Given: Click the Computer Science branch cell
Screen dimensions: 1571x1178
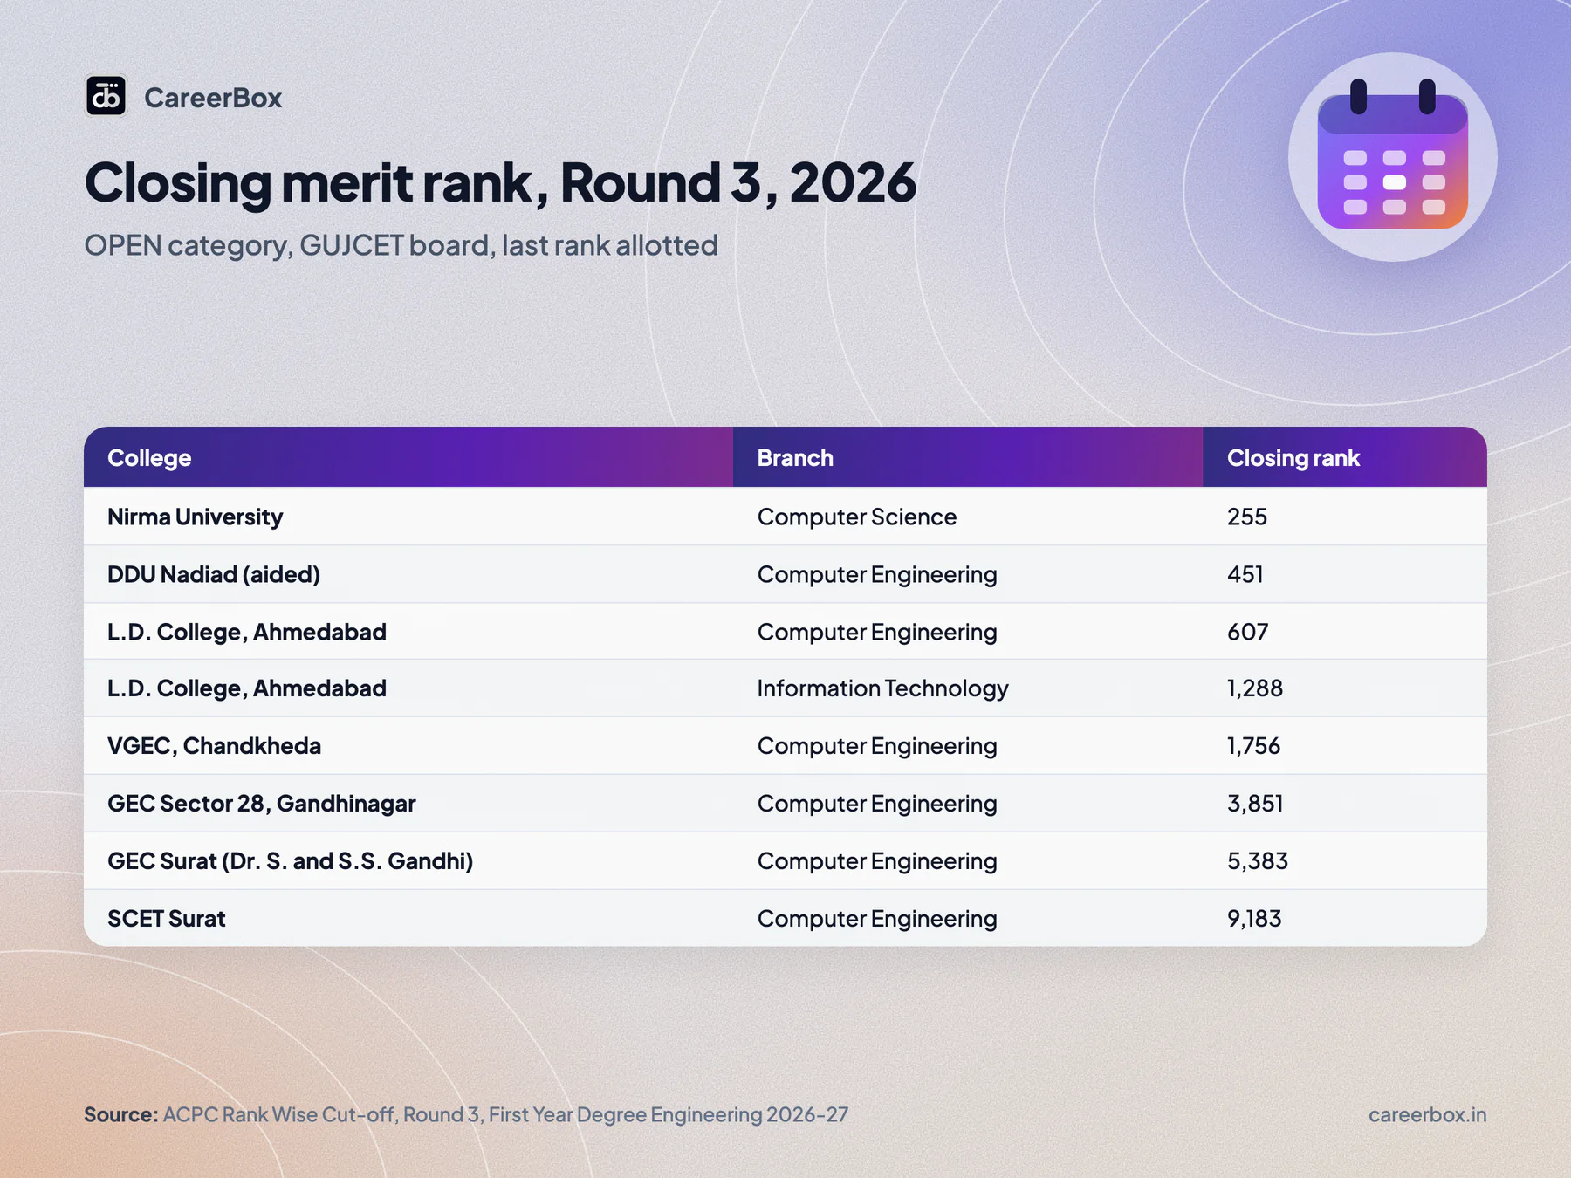Looking at the screenshot, I should pyautogui.click(x=857, y=517).
